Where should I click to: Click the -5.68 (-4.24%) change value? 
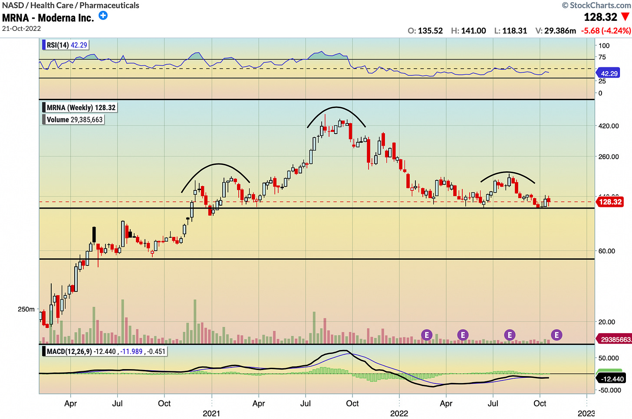pyautogui.click(x=606, y=31)
